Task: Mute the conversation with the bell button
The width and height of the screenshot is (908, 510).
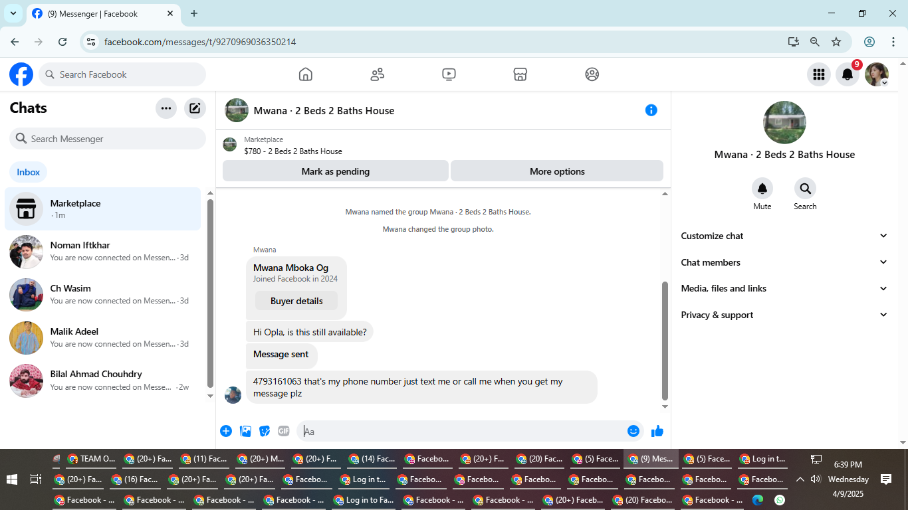Action: [x=762, y=189]
